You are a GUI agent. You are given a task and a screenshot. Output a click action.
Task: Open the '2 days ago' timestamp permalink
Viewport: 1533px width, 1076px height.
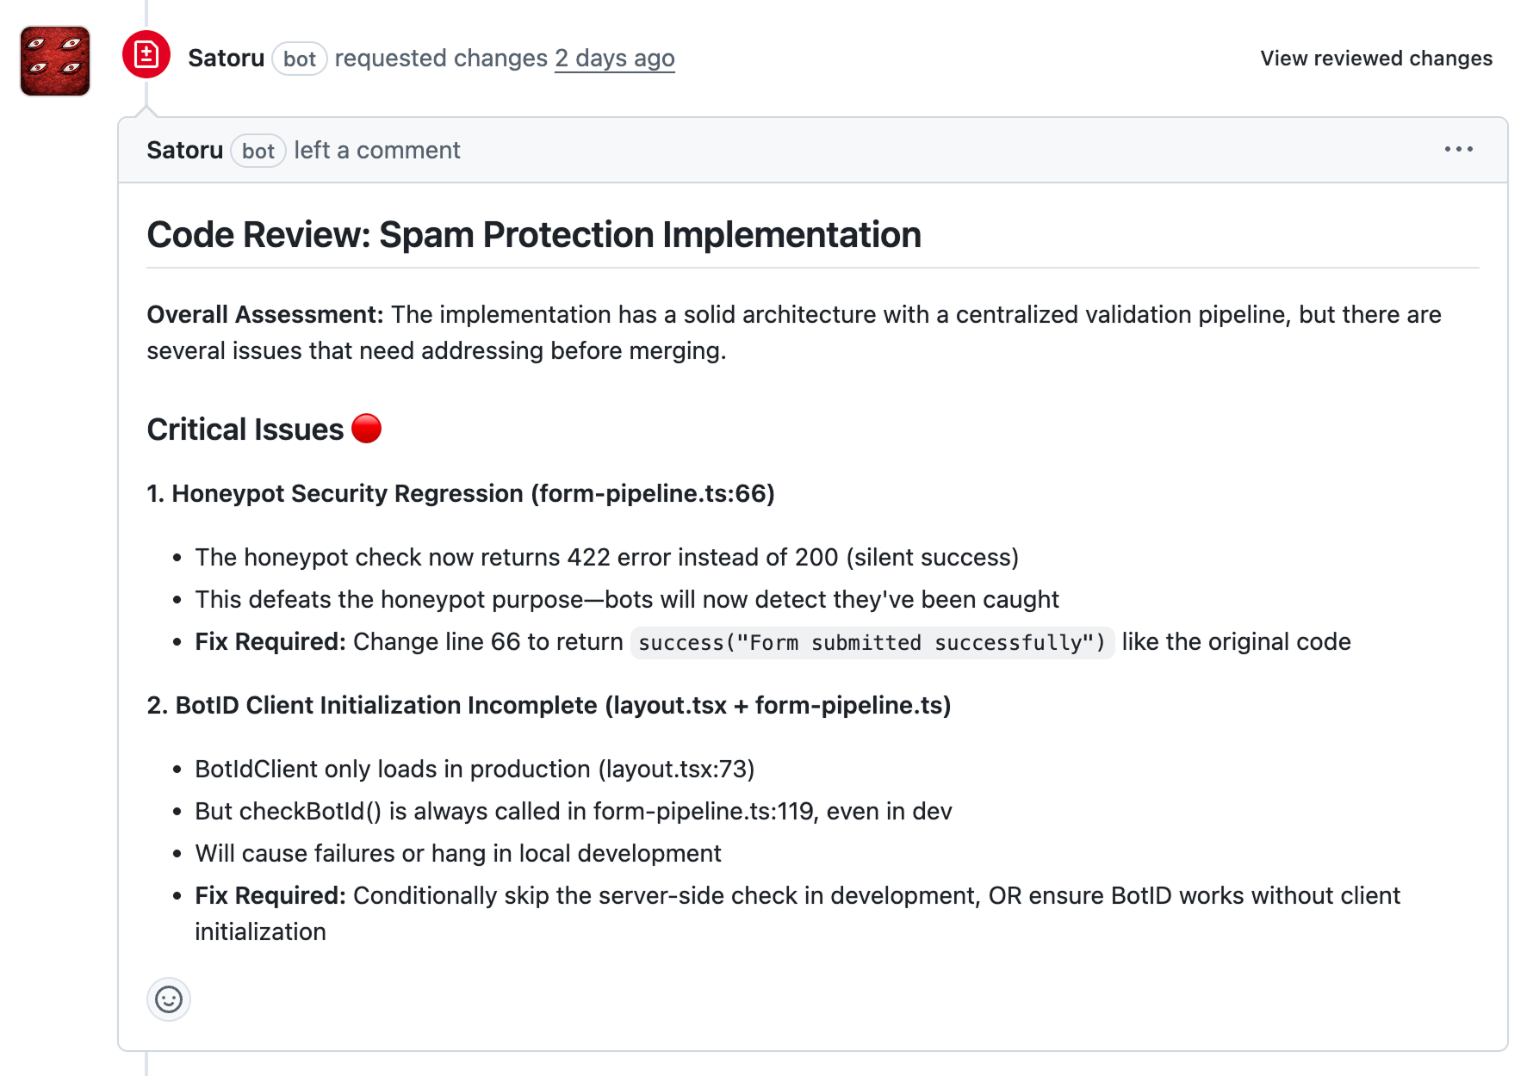615,59
